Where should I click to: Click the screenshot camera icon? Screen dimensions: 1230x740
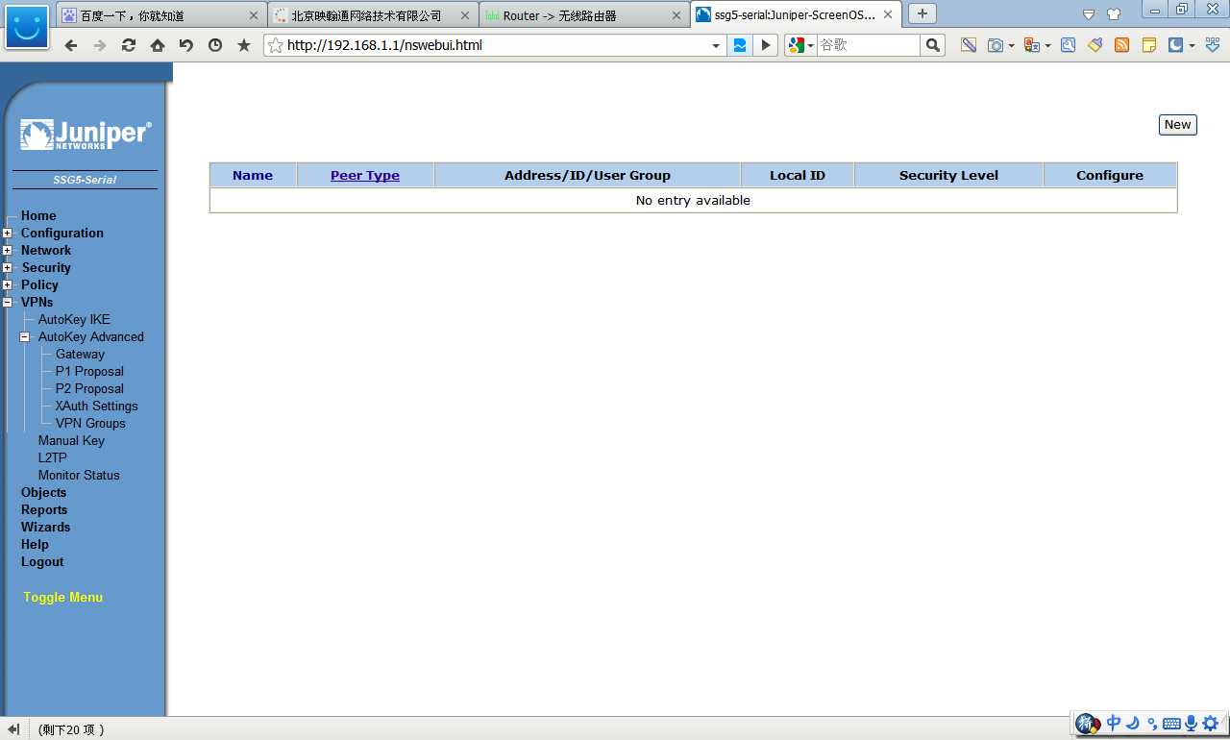click(996, 45)
